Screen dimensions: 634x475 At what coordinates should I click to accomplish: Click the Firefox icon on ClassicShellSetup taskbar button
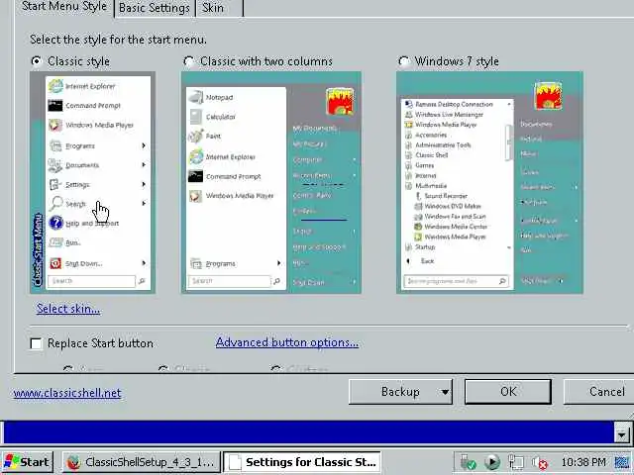point(74,462)
